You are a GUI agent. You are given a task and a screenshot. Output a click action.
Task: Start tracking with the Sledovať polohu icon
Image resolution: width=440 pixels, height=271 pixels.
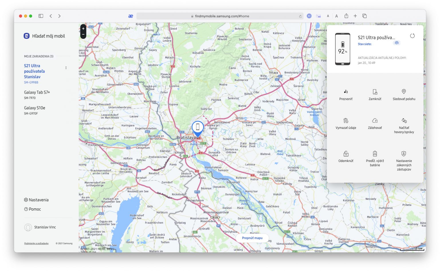click(404, 92)
